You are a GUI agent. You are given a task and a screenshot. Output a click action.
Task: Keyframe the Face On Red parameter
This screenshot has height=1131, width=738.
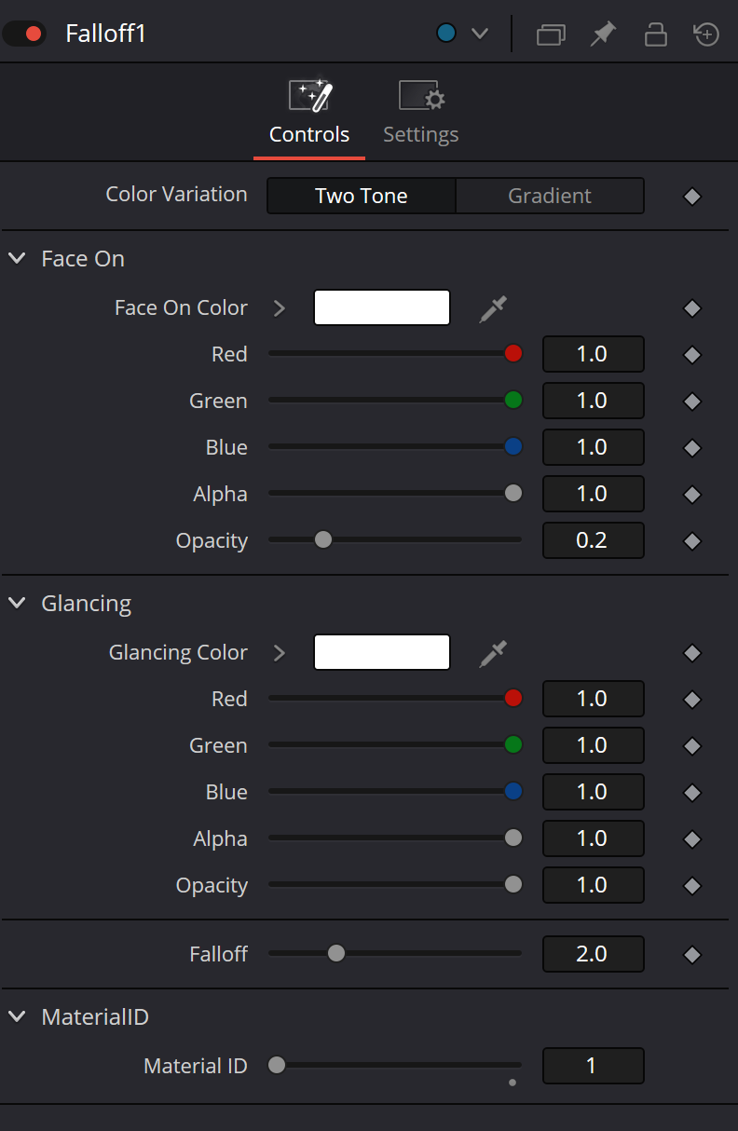pos(691,355)
